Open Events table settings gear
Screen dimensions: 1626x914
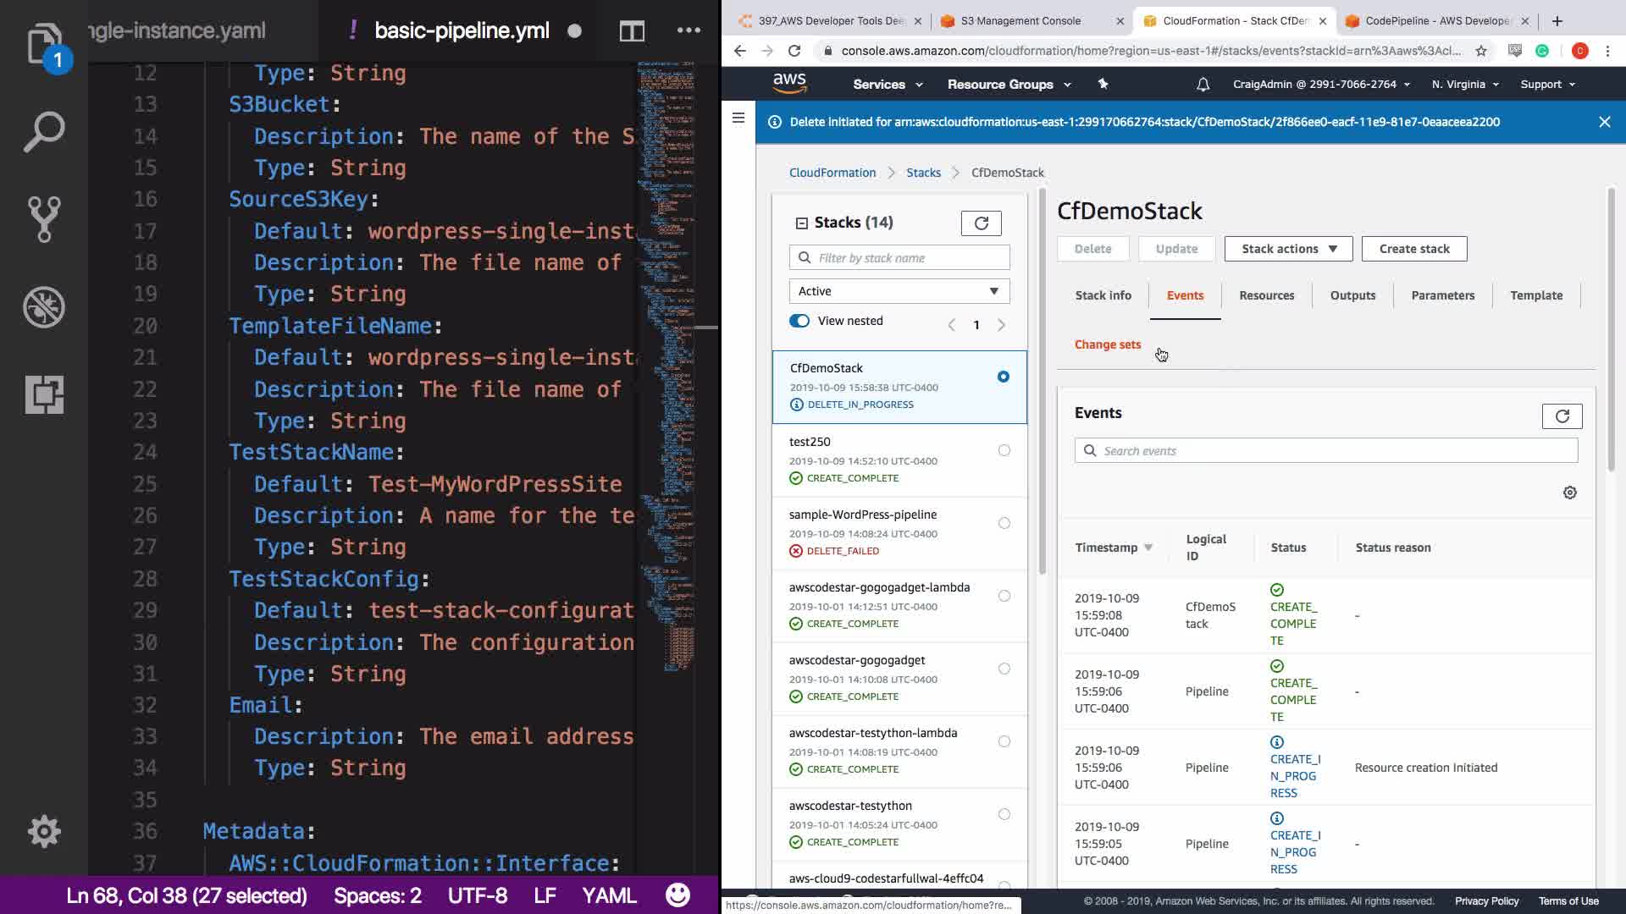1569,493
